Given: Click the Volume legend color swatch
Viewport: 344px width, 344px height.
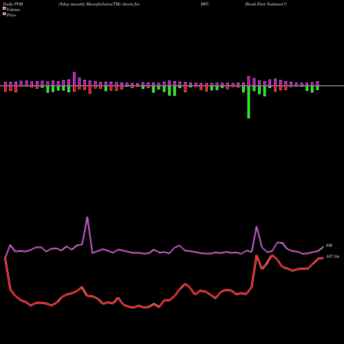Looking at the screenshot, I should [4, 9].
